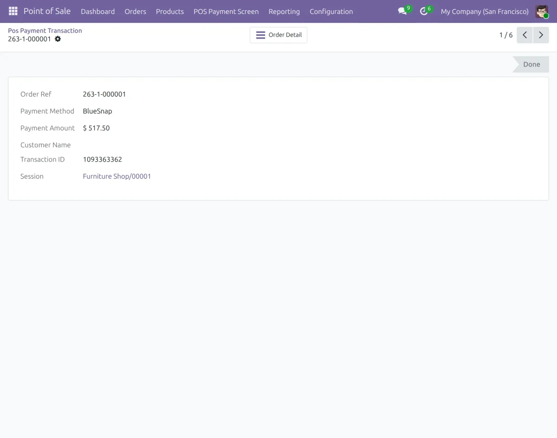Image resolution: width=557 pixels, height=438 pixels.
Task: Open the activities clock icon
Action: coord(424,11)
